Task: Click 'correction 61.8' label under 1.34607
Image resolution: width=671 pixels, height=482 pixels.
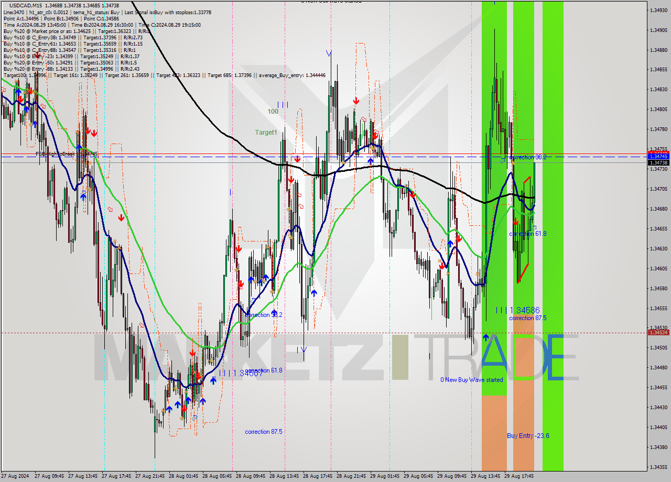Action: (x=264, y=370)
